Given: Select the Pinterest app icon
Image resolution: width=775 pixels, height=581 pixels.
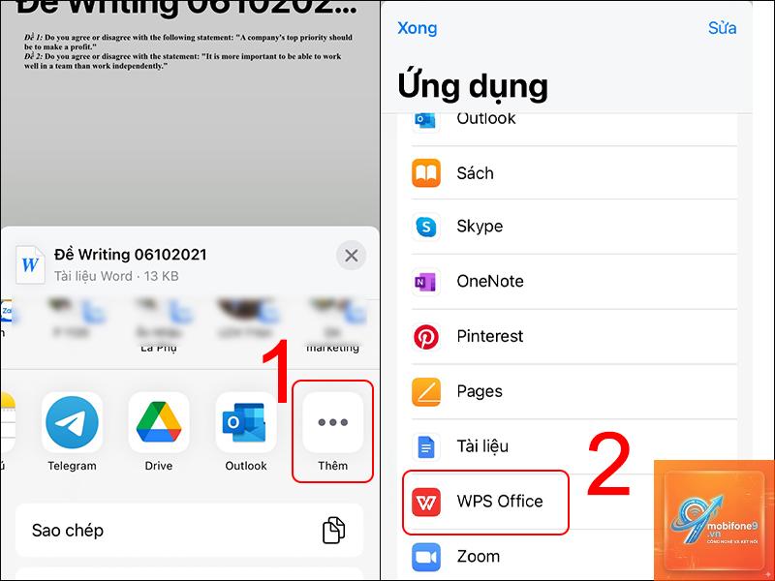Looking at the screenshot, I should click(x=426, y=336).
